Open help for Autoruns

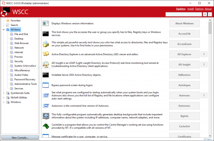pos(204,96)
